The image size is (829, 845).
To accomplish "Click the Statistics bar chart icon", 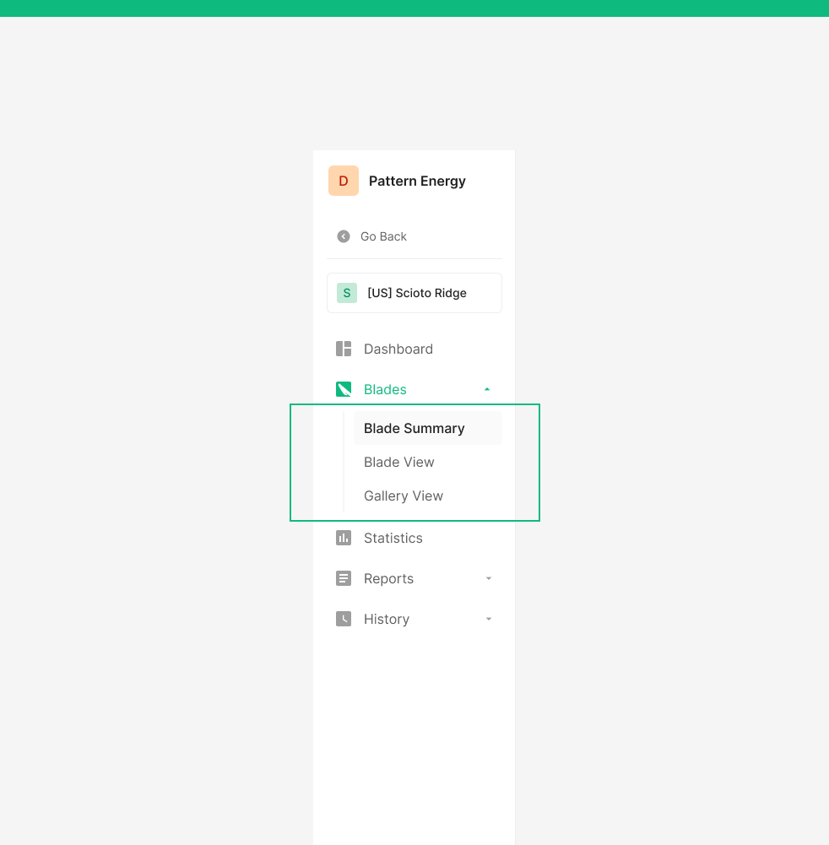I will 344,538.
